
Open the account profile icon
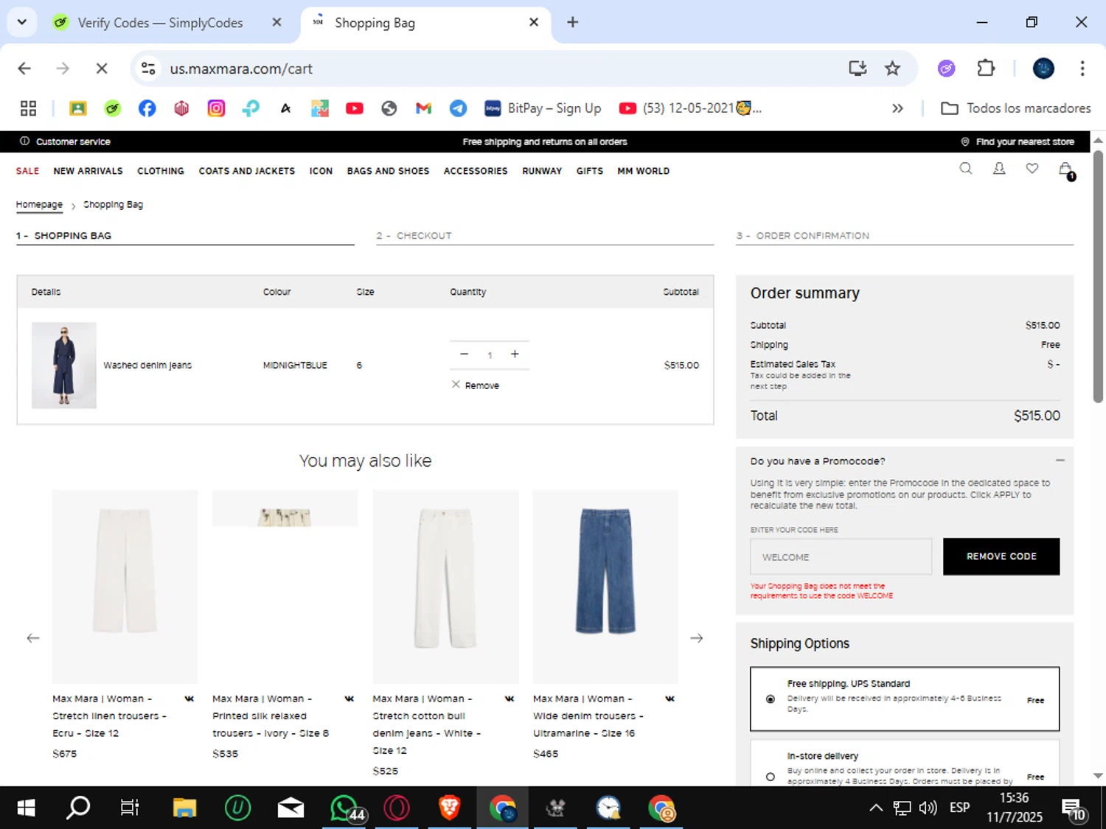[x=999, y=169]
